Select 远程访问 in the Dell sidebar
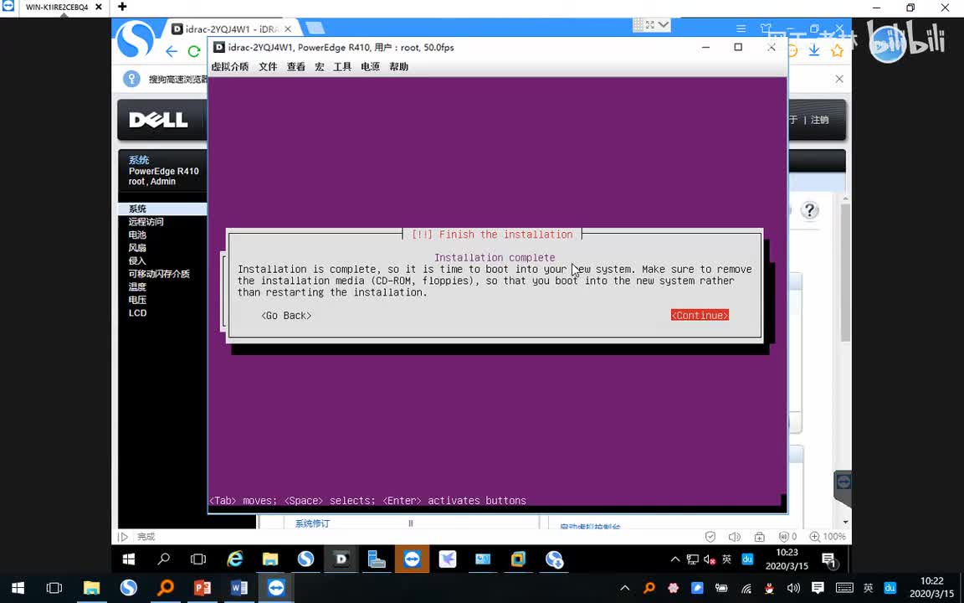This screenshot has width=964, height=603. tap(146, 222)
